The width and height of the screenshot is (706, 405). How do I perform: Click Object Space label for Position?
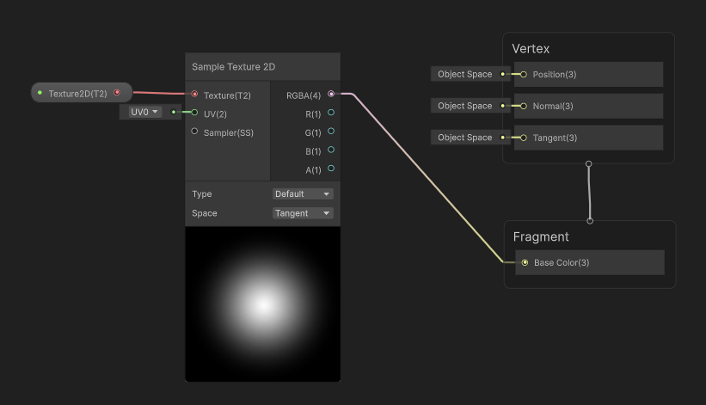(464, 74)
